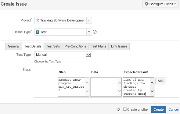Open the Configure Fields menu

point(160,4)
